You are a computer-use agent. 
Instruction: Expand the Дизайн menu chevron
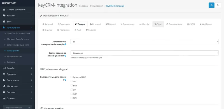pyautogui.click(x=32, y=68)
